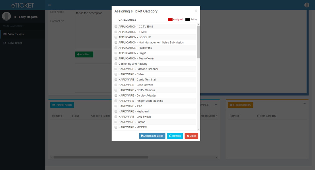Click the eTICKET logo in the header
Screen dimensions: 315x170
[22, 5]
